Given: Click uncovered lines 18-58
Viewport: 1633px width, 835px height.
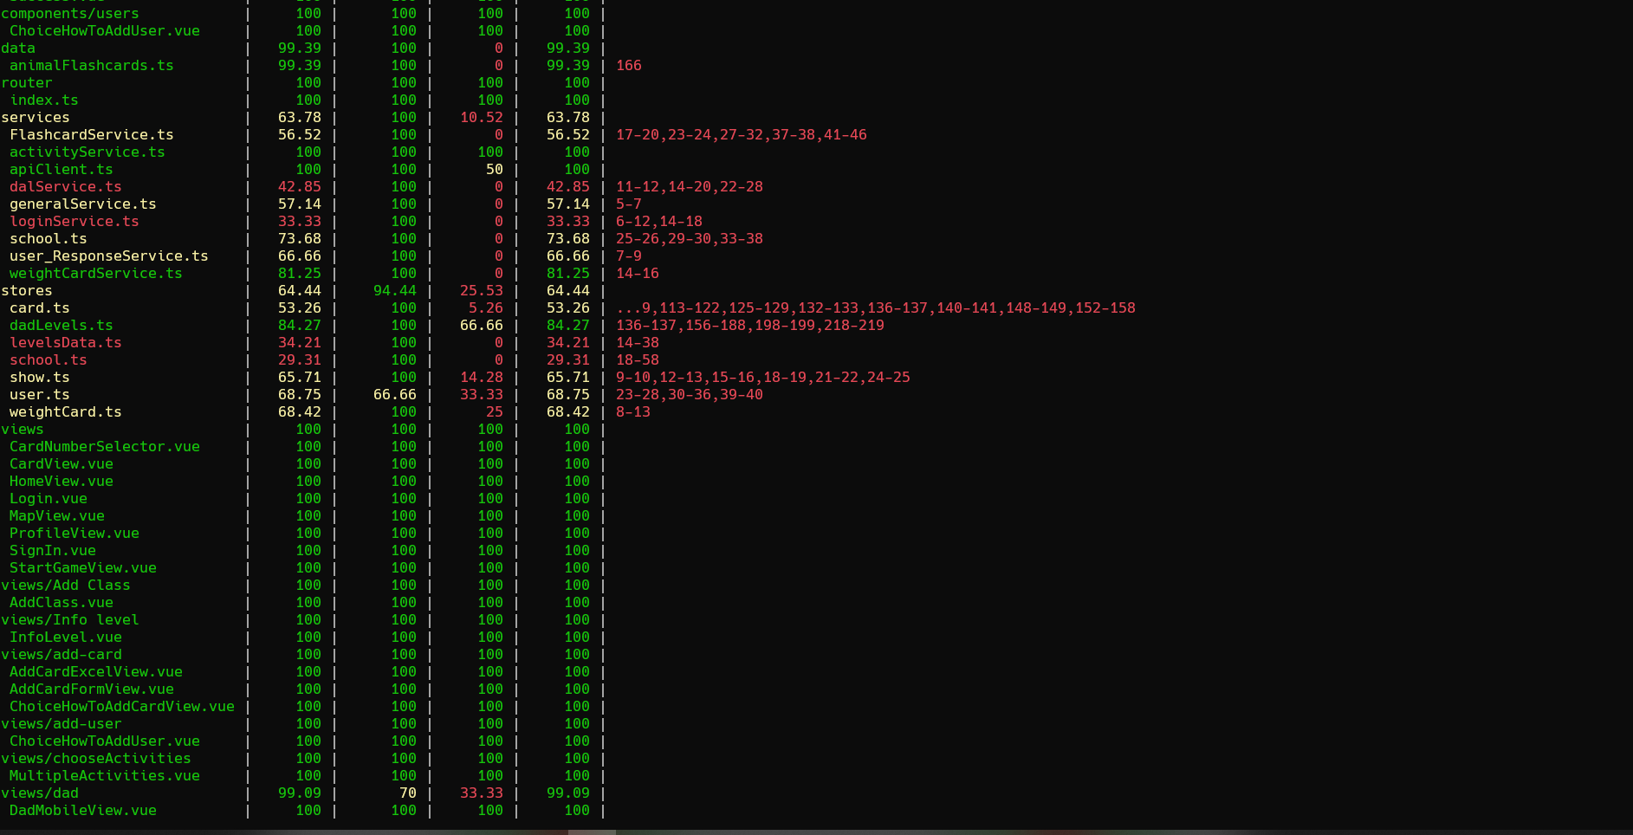Looking at the screenshot, I should [x=638, y=360].
